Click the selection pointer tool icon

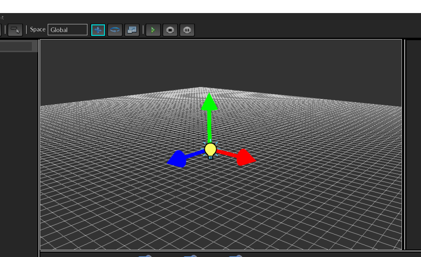[15, 30]
